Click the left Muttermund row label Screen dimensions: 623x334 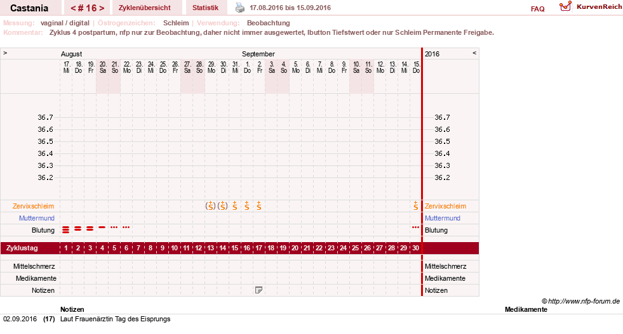tap(37, 218)
